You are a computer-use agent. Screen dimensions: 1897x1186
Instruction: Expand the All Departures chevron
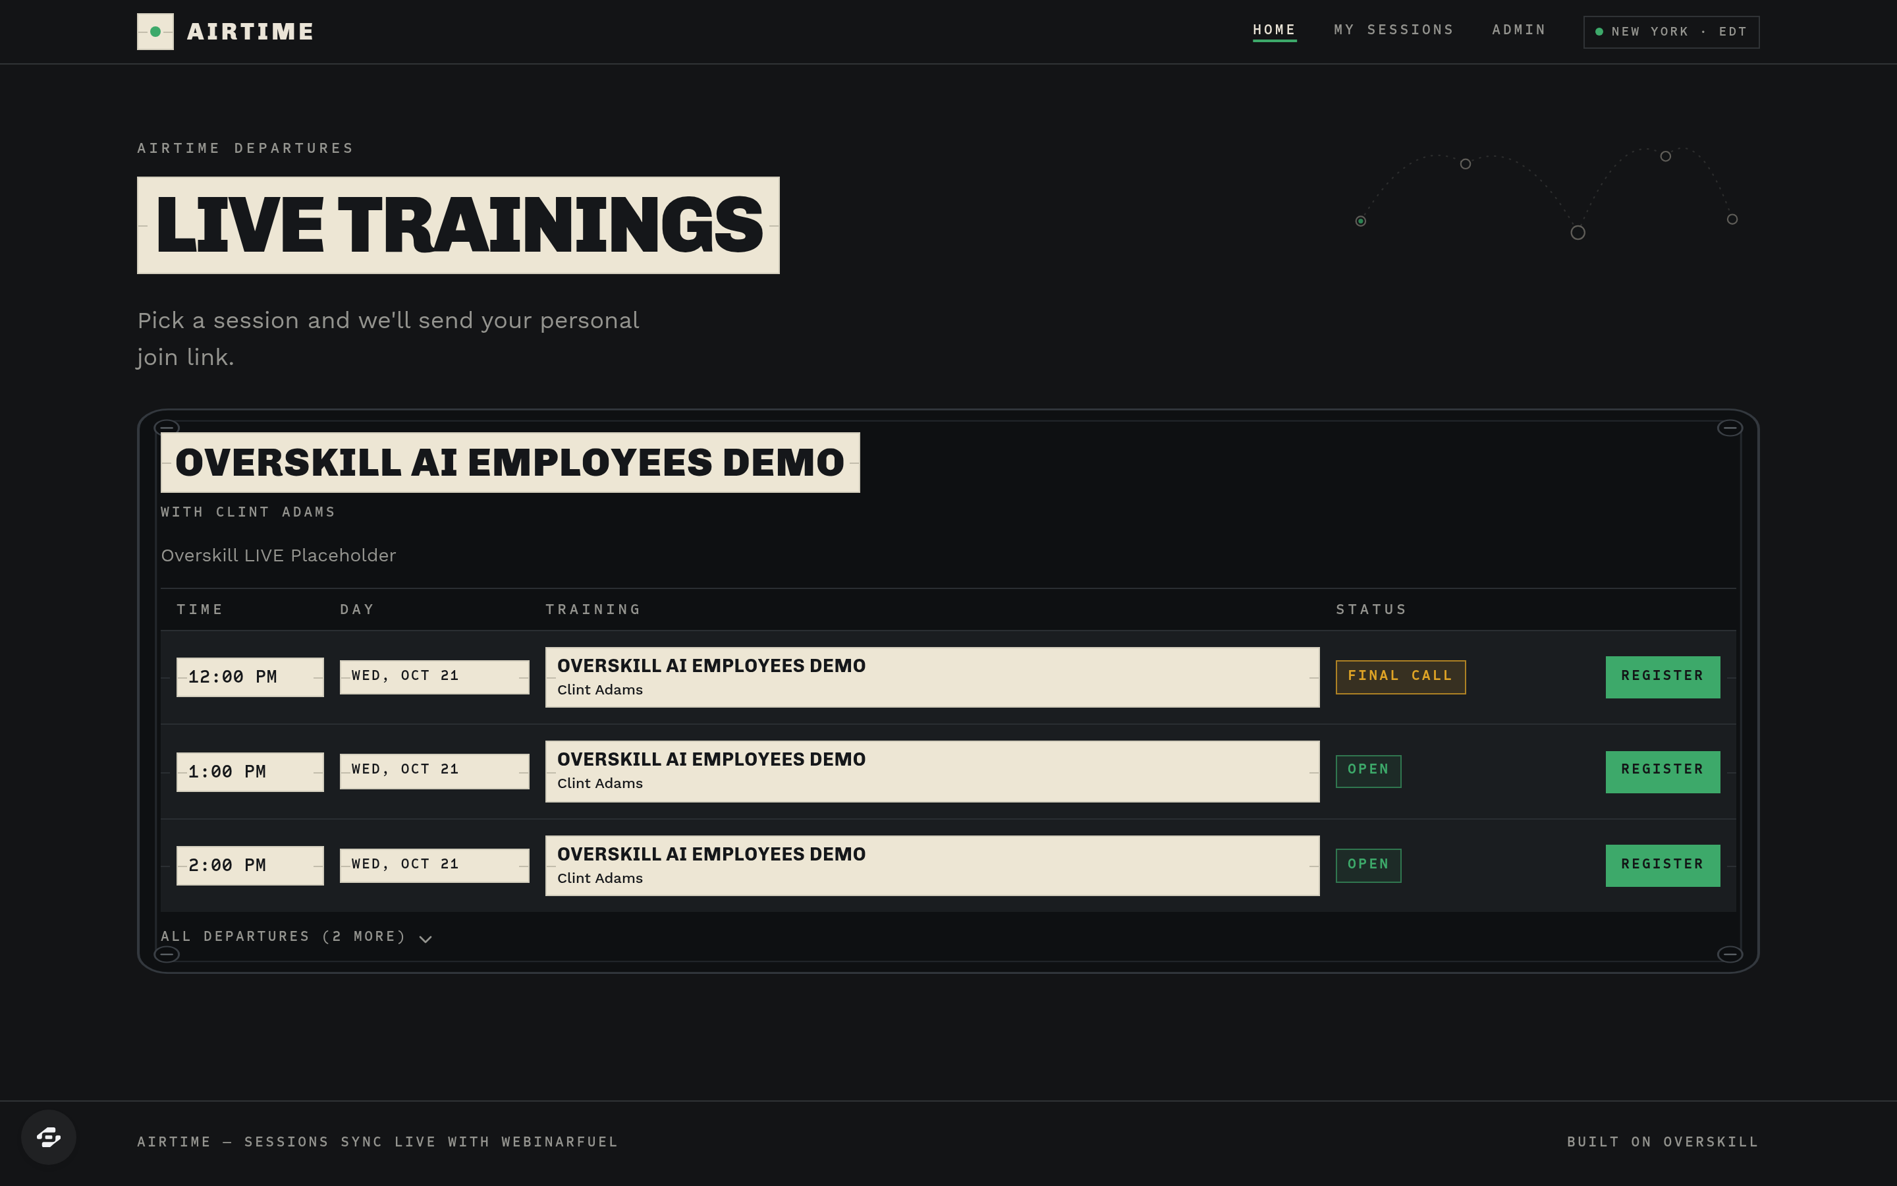pos(426,938)
